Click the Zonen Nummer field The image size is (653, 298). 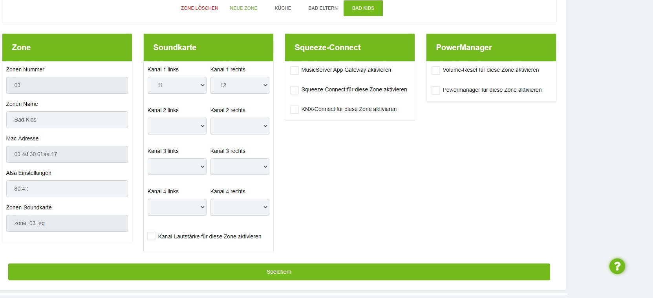67,85
